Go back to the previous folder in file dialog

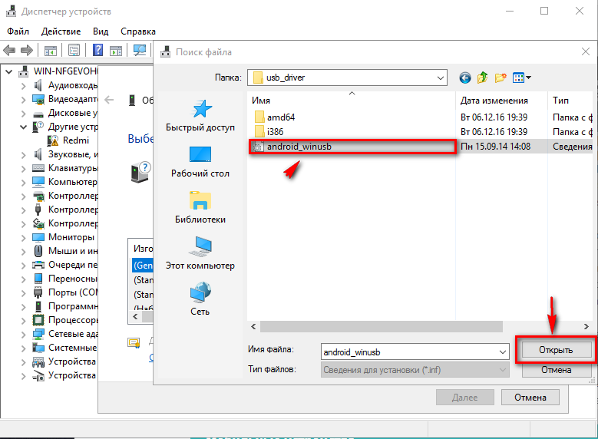(x=465, y=78)
